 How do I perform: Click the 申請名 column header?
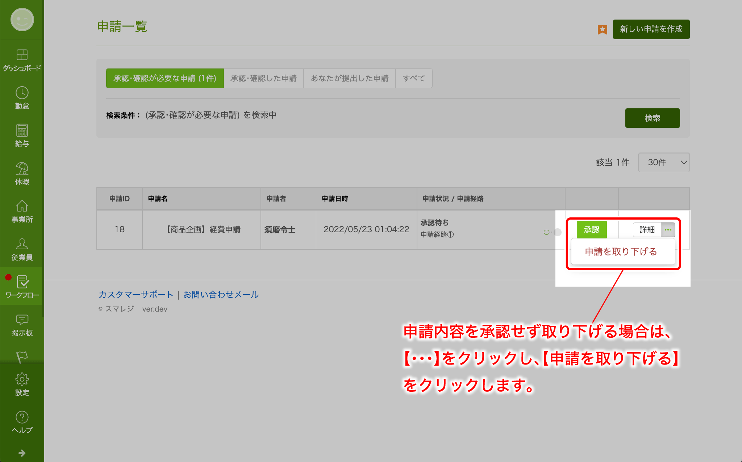201,199
